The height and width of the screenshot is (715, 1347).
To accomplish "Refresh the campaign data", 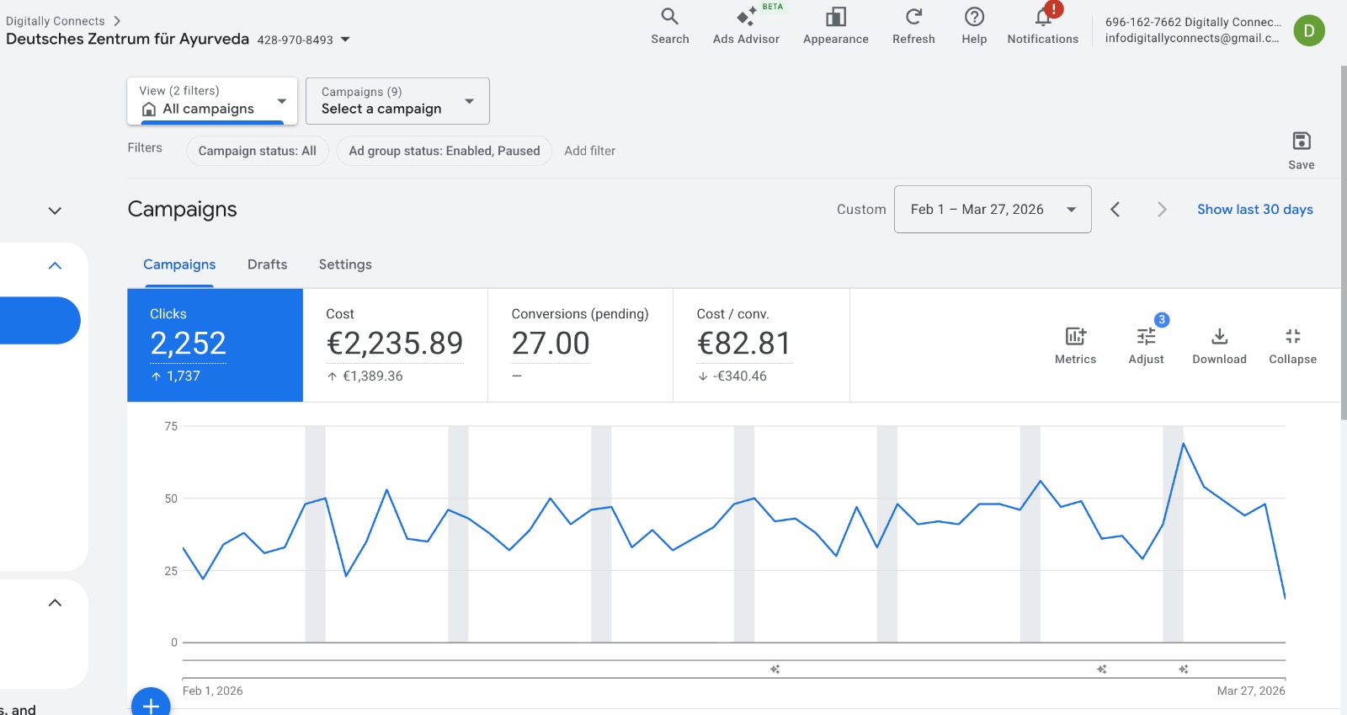I will [x=913, y=26].
